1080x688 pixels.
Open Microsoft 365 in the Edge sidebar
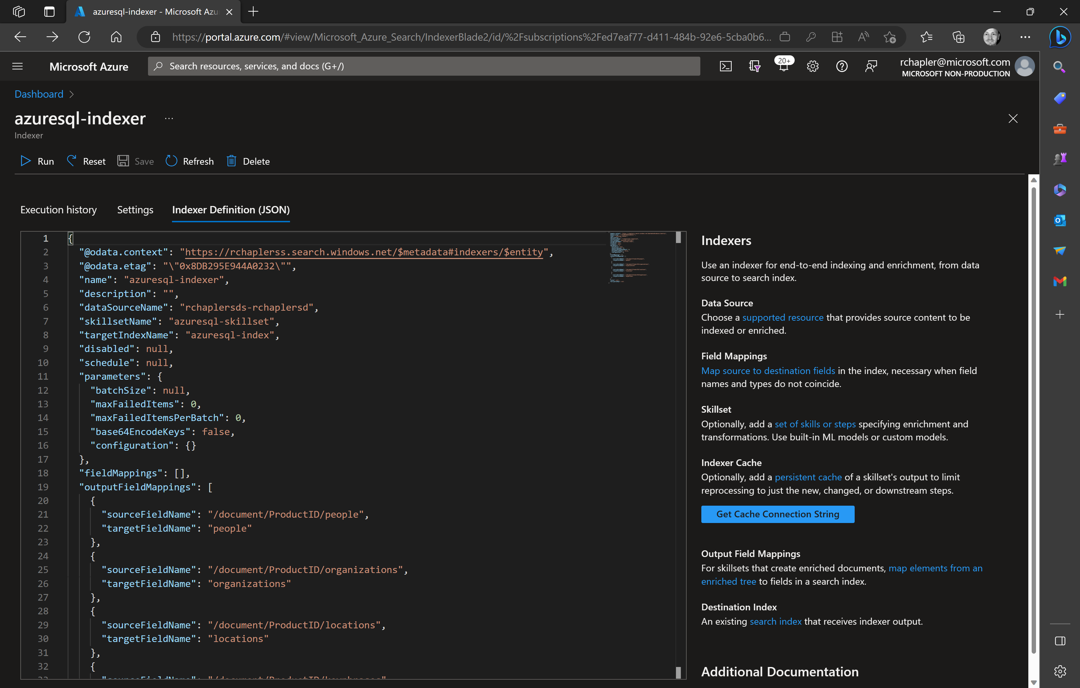pos(1060,189)
